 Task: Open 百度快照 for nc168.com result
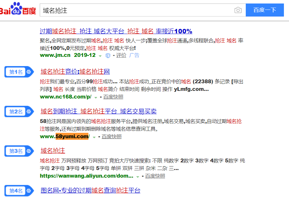[113, 97]
